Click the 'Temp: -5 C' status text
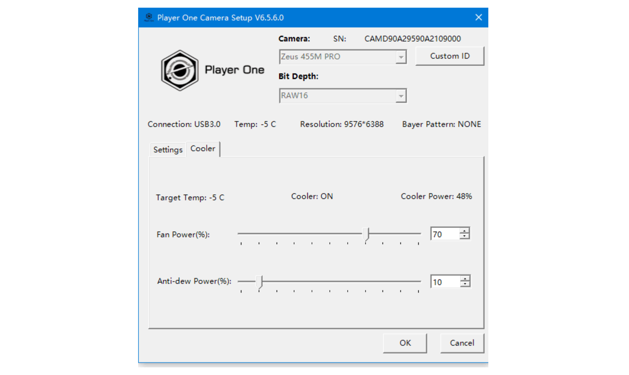 [255, 124]
